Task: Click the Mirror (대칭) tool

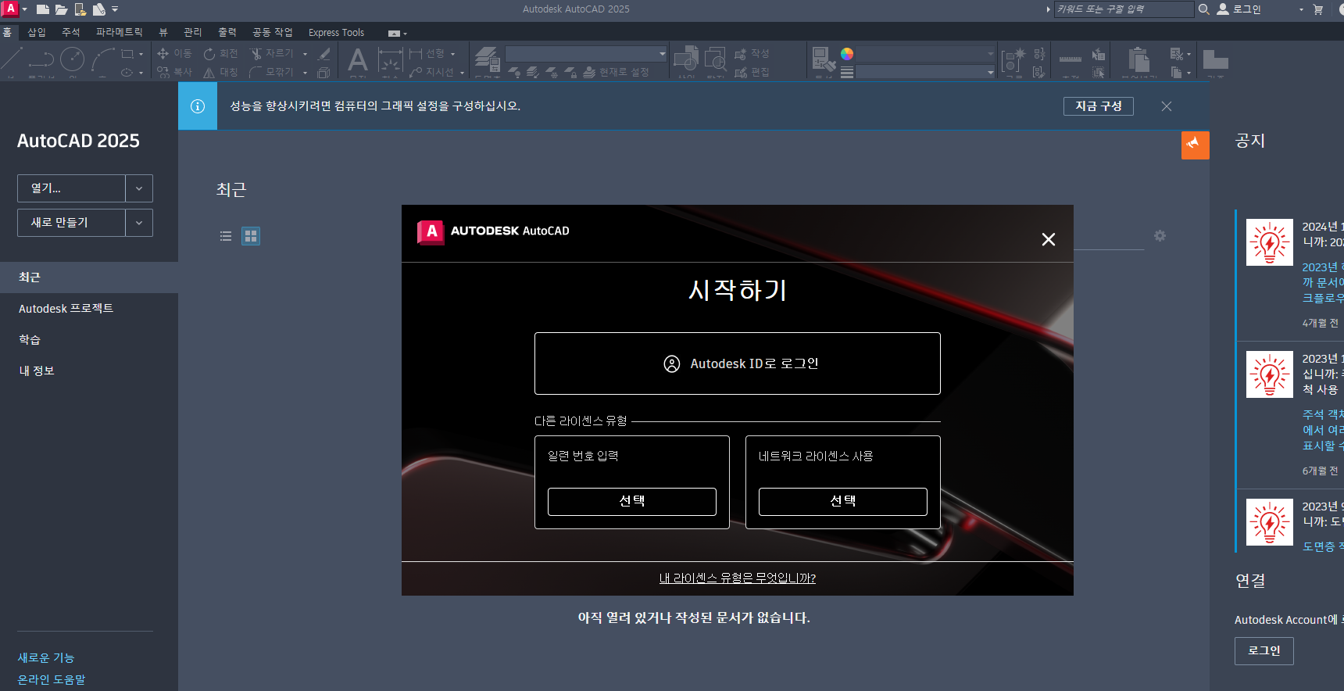Action: [220, 72]
